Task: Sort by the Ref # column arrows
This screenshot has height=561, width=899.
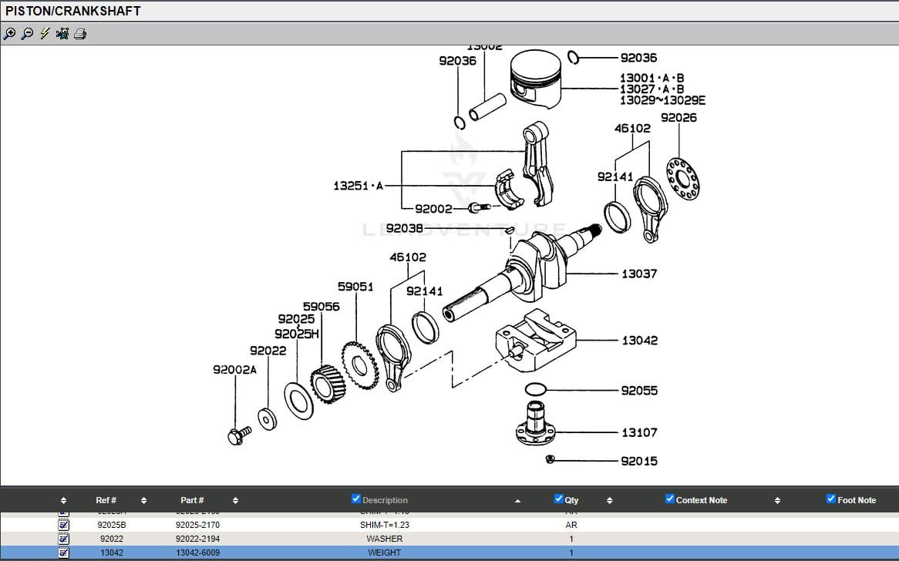Action: point(143,501)
